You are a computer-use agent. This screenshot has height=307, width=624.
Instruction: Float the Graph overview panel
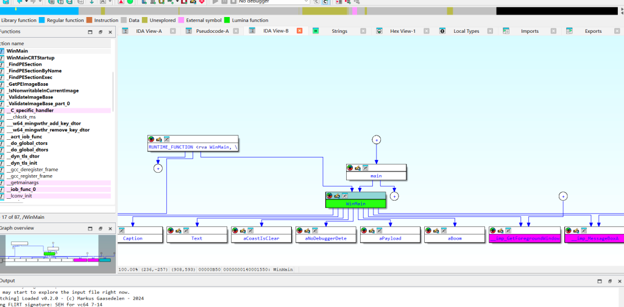101,229
